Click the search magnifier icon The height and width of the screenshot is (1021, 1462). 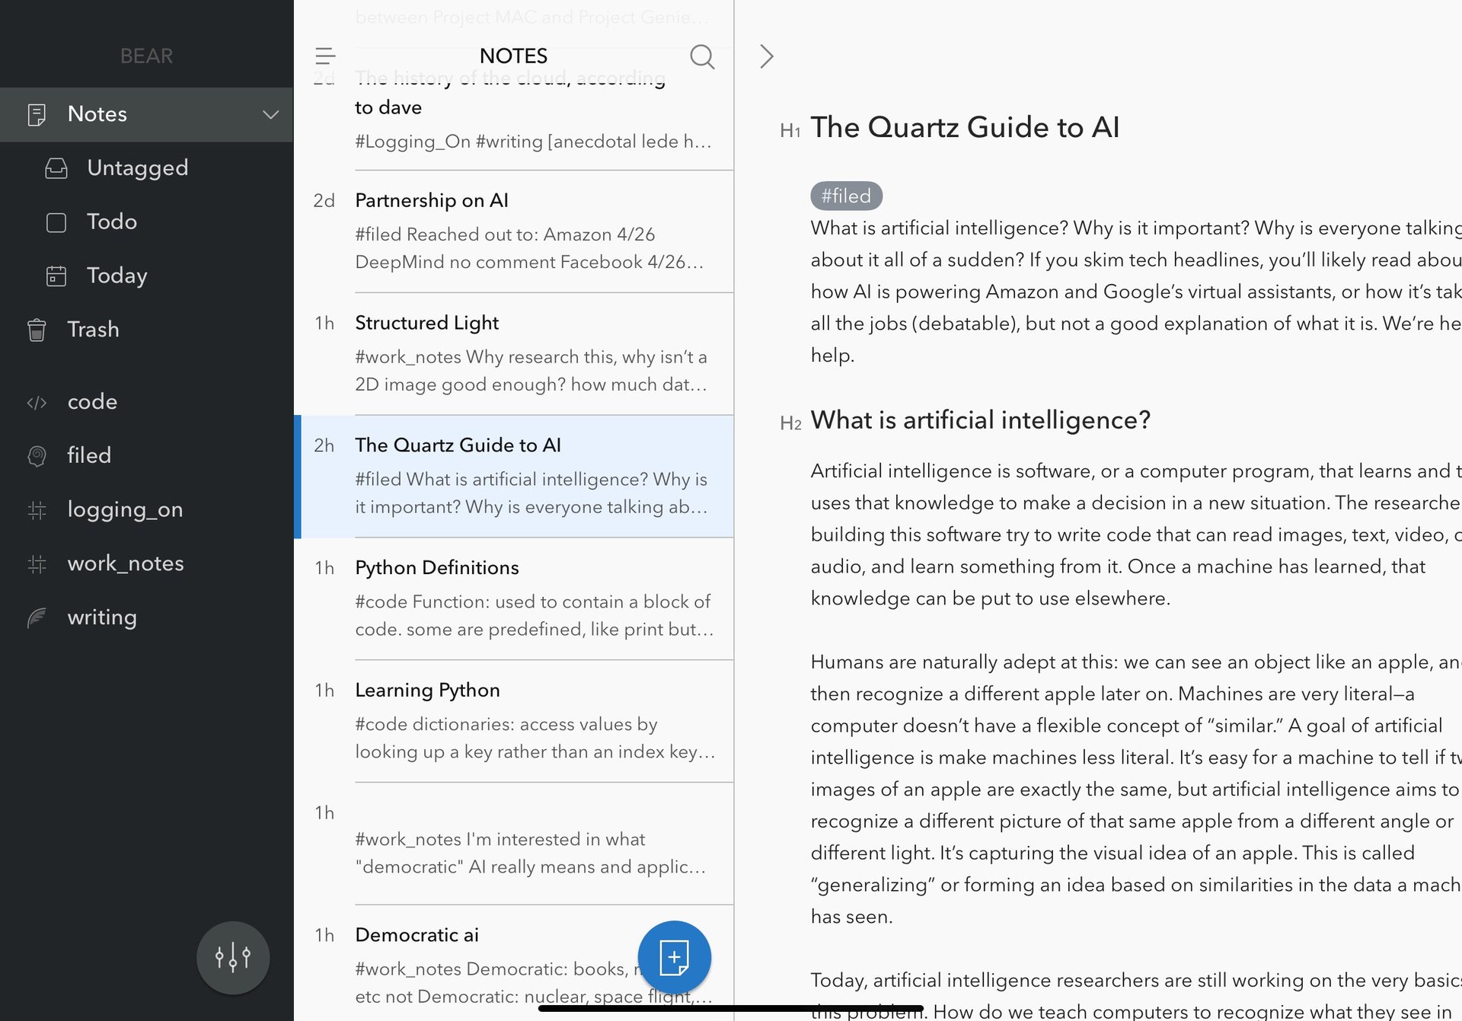702,56
